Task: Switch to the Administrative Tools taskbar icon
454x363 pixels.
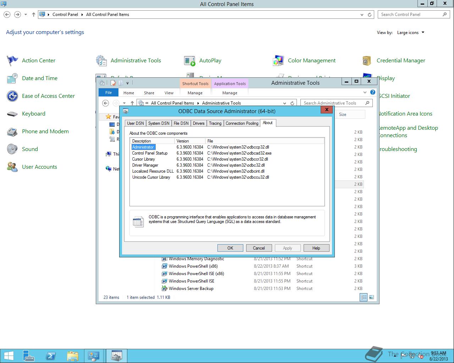Action: [x=116, y=356]
